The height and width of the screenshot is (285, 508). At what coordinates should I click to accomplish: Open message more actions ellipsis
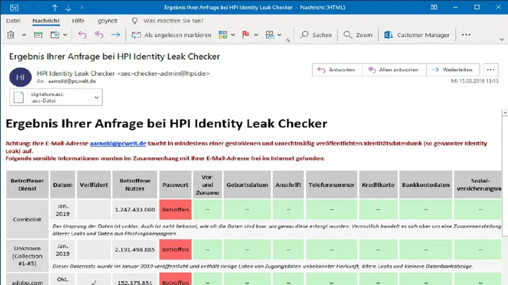(490, 70)
